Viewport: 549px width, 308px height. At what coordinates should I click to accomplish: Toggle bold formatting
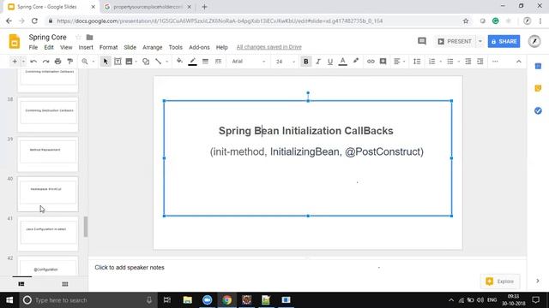coord(305,62)
